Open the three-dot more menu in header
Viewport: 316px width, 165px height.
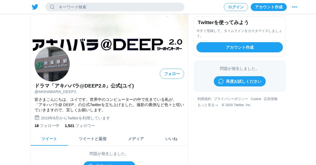[294, 7]
